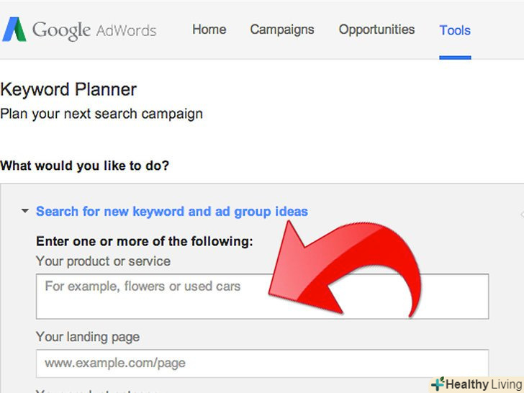This screenshot has height=393, width=524.
Task: Click the 'Your landing page' label
Action: [x=88, y=337]
